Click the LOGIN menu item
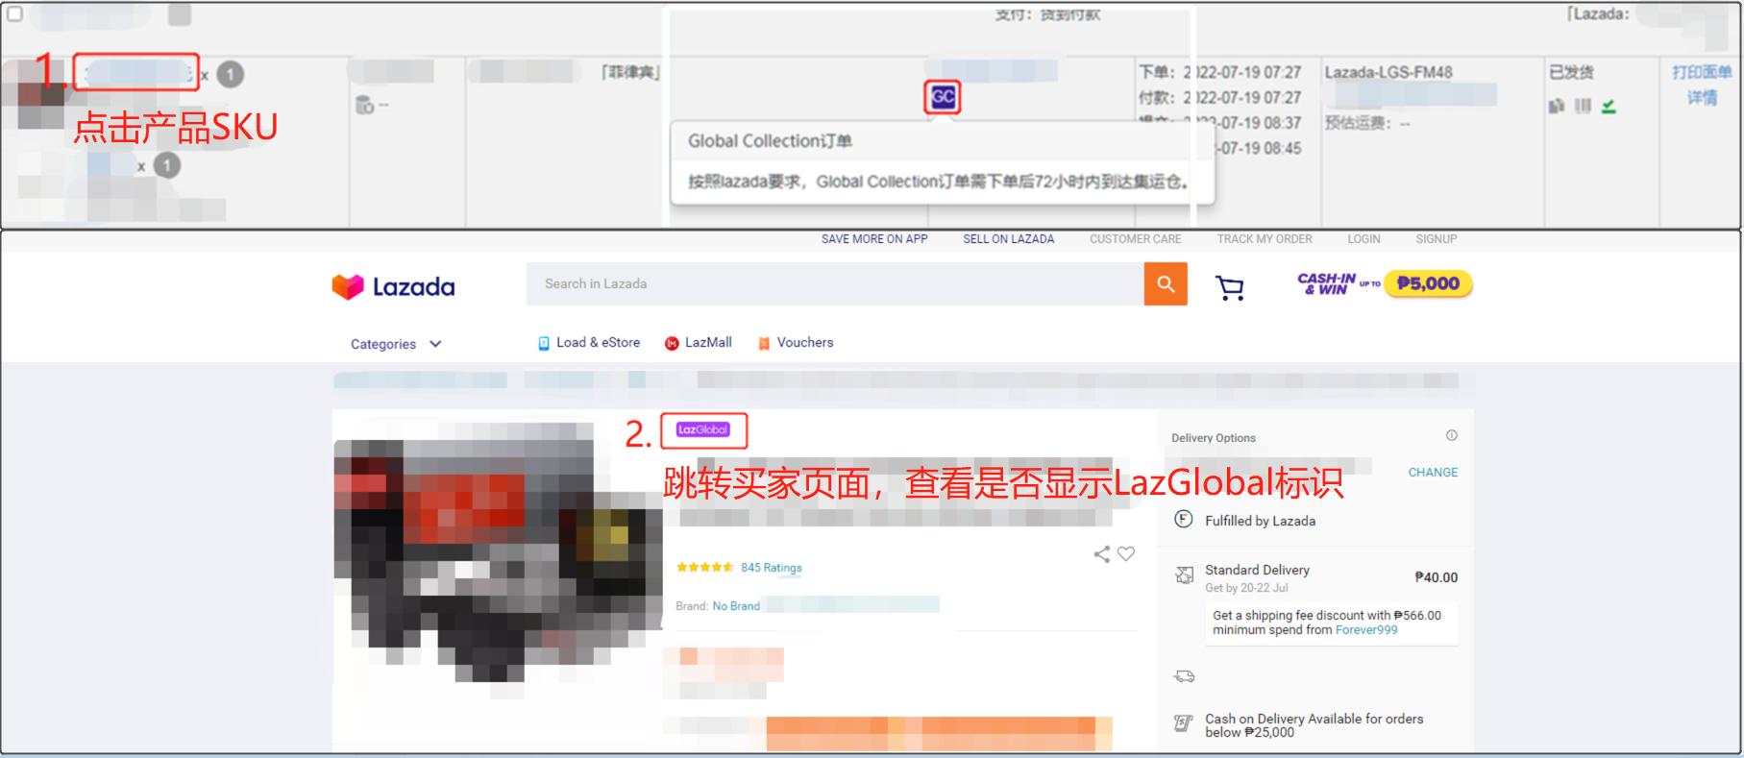 click(x=1363, y=239)
